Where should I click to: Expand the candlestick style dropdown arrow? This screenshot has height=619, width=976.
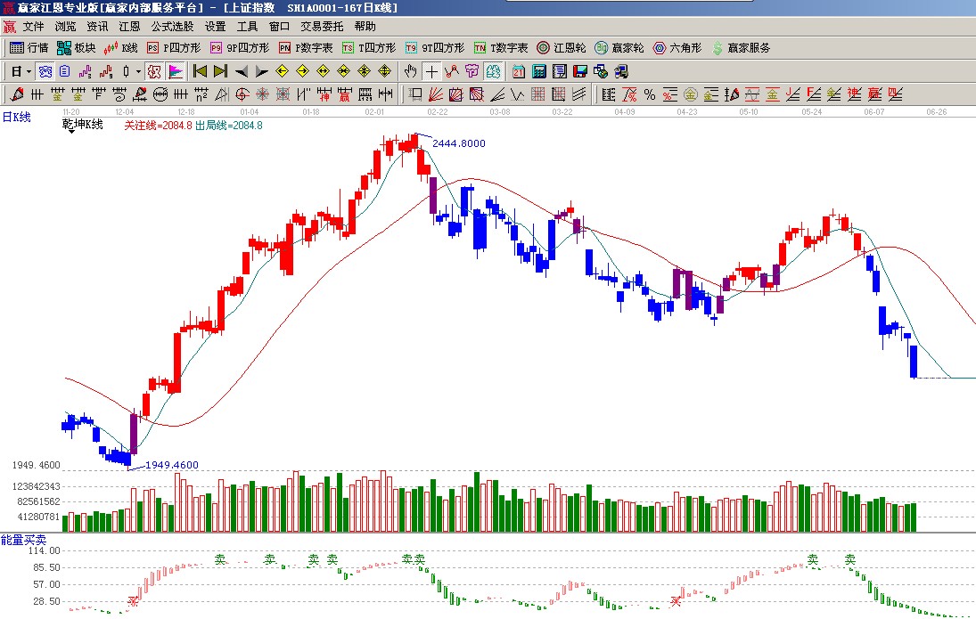point(138,71)
